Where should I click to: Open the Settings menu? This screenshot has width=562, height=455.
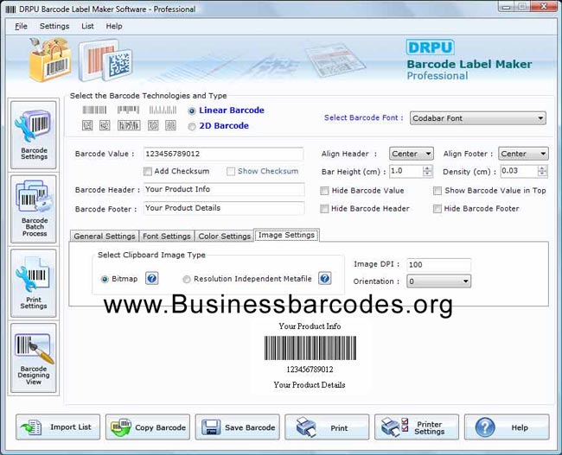tap(54, 26)
